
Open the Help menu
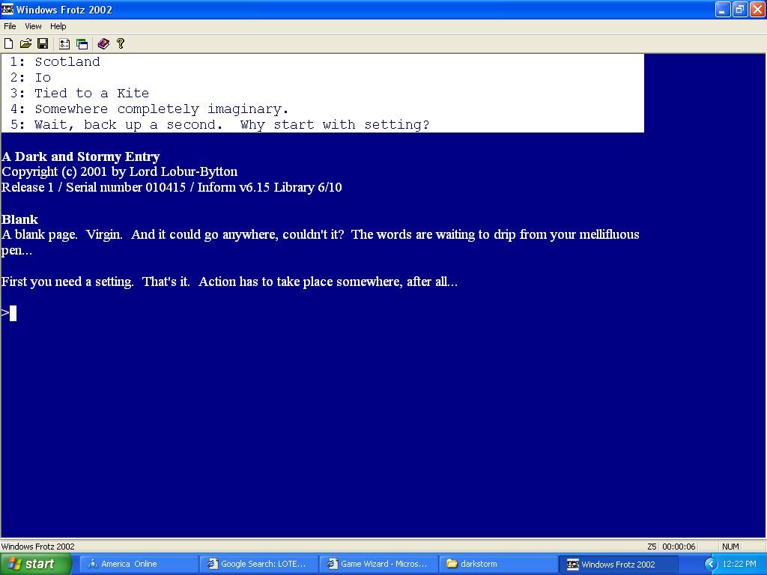coord(58,26)
